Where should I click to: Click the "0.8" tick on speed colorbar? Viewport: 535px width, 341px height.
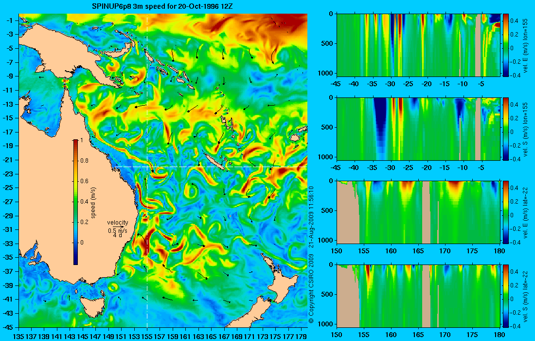[x=84, y=161]
